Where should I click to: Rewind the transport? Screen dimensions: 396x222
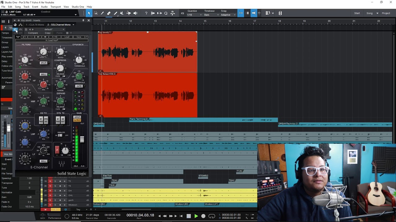click(x=165, y=216)
